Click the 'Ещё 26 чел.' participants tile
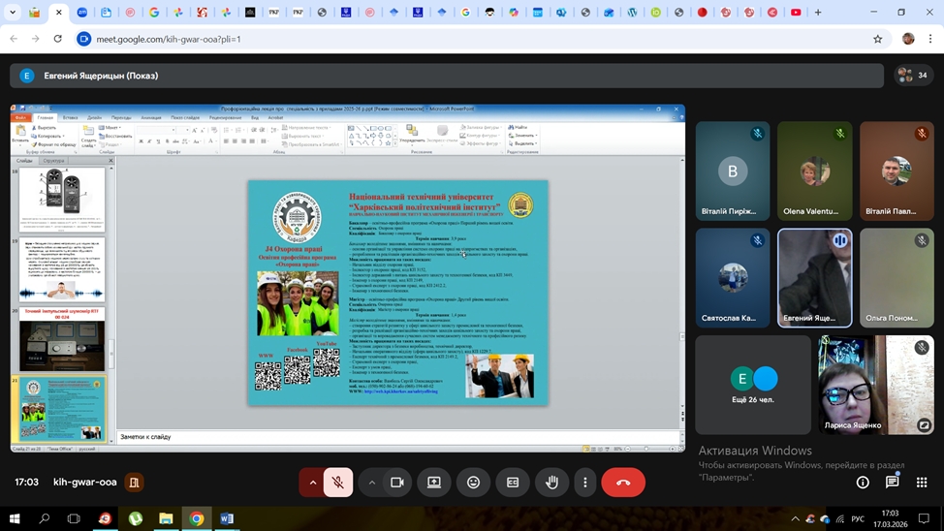 coord(753,385)
